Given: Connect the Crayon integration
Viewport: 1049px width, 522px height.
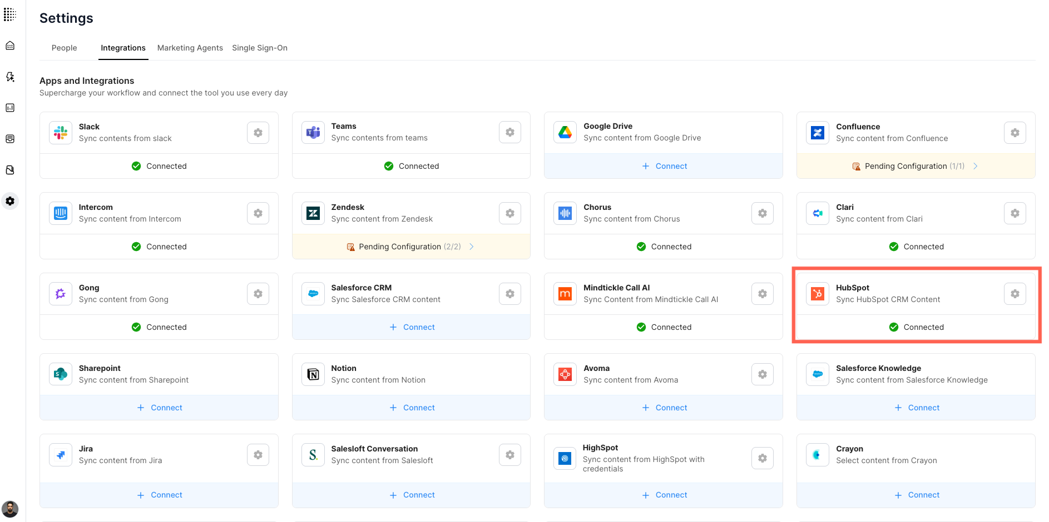Looking at the screenshot, I should pyautogui.click(x=916, y=495).
